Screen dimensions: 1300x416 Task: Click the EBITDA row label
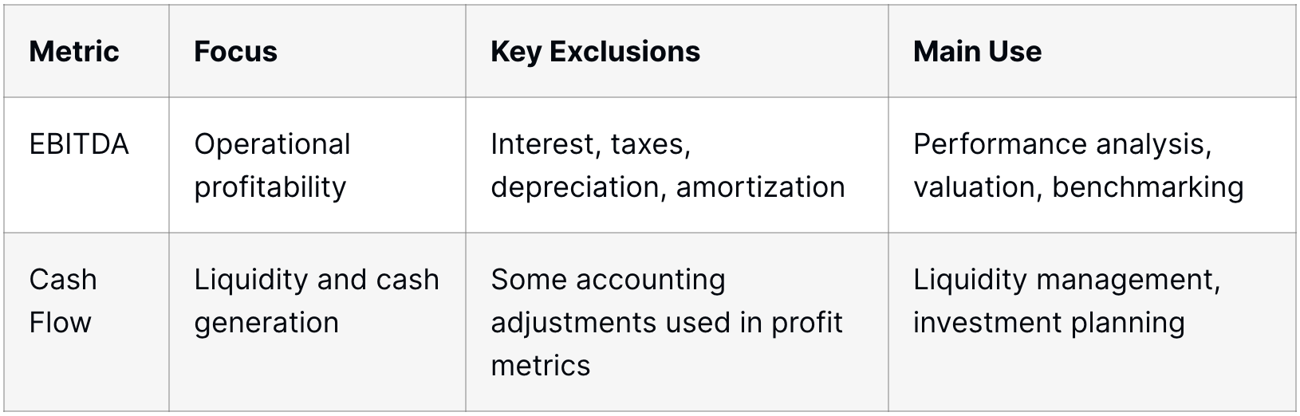click(79, 144)
